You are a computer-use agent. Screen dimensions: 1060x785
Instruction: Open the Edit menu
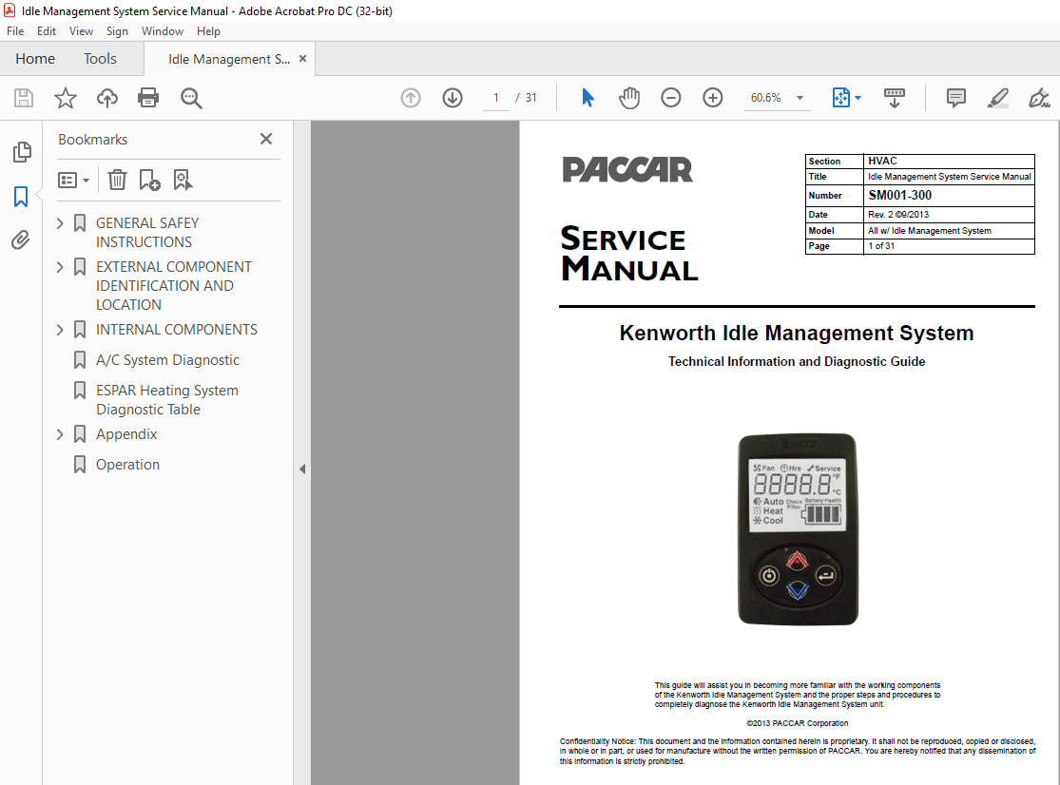click(47, 31)
